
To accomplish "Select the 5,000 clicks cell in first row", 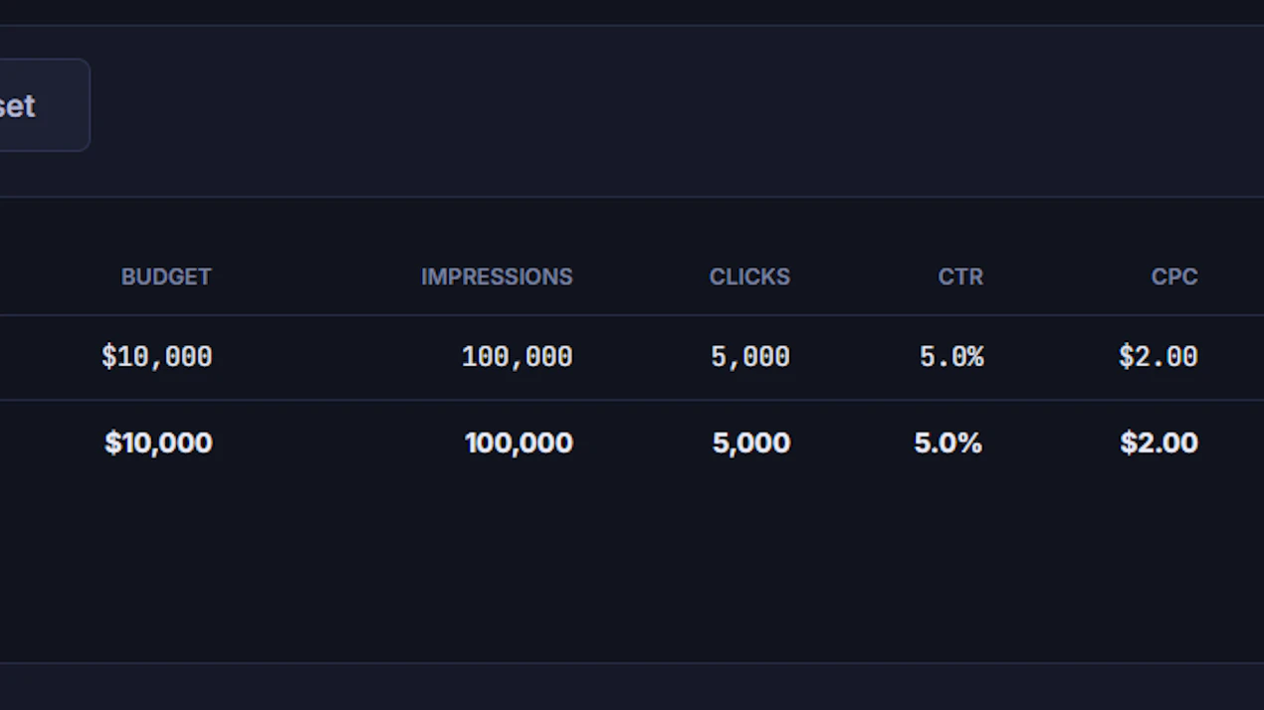I will pyautogui.click(x=750, y=357).
